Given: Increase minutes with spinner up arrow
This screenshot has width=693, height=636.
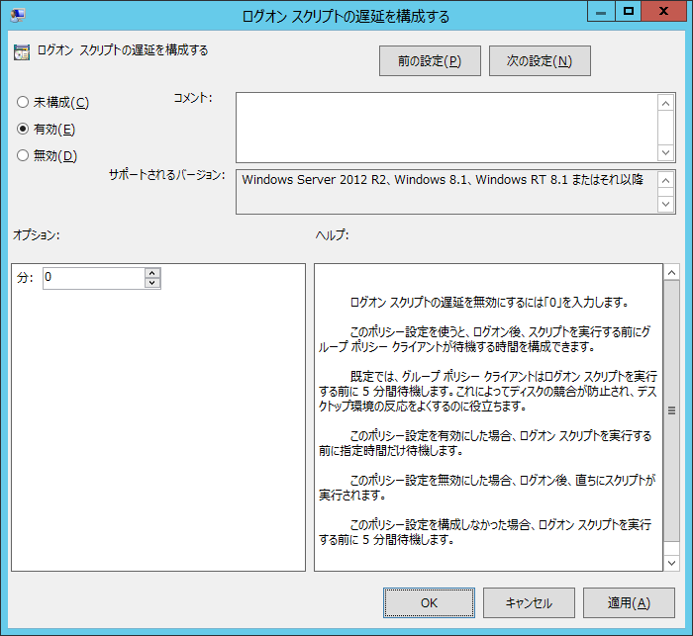Looking at the screenshot, I should pos(151,274).
